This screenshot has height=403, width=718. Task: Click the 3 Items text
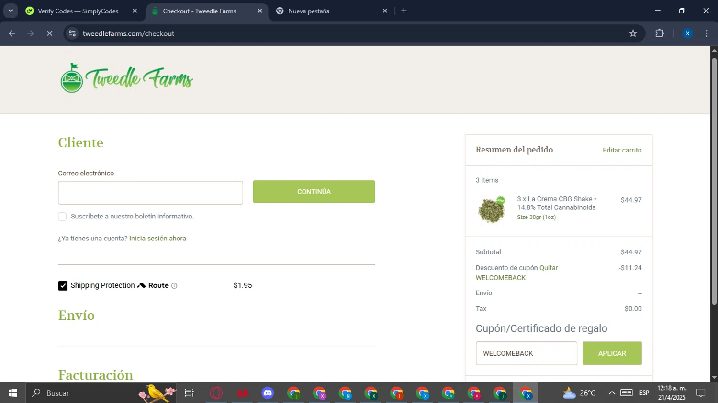[487, 180]
